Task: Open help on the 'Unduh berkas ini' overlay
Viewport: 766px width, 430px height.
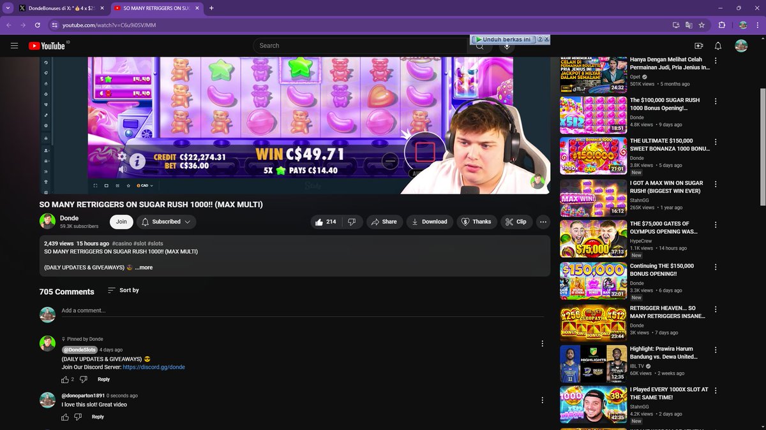Action: 540,39
